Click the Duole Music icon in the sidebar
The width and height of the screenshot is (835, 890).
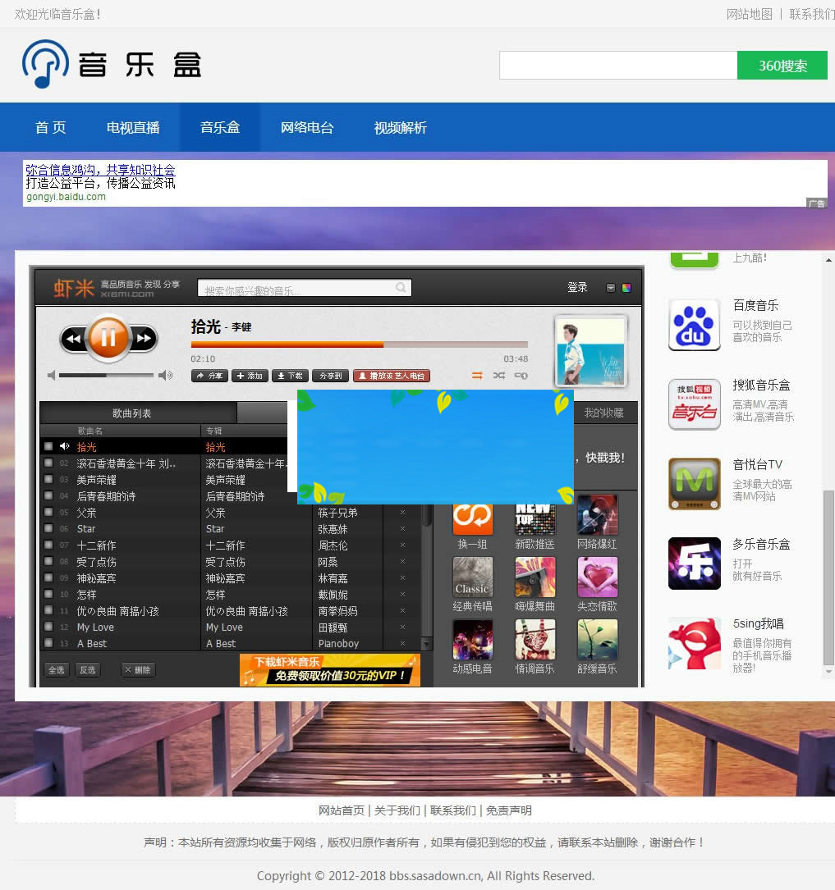694,564
